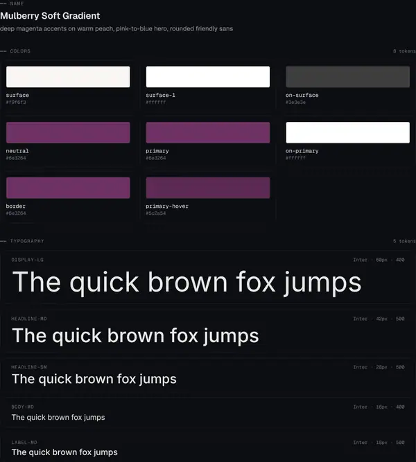Click the COLORS section heading
The image size is (416, 462).
20,51
